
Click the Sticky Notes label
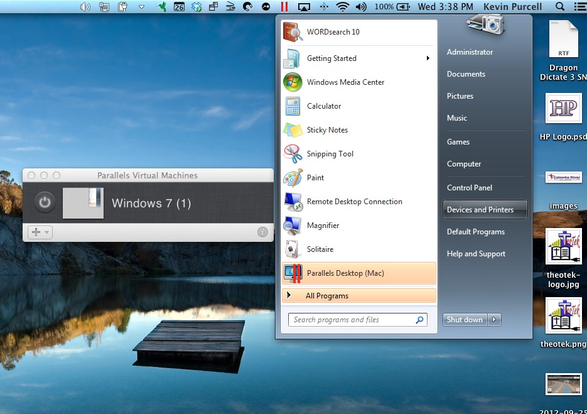(327, 130)
